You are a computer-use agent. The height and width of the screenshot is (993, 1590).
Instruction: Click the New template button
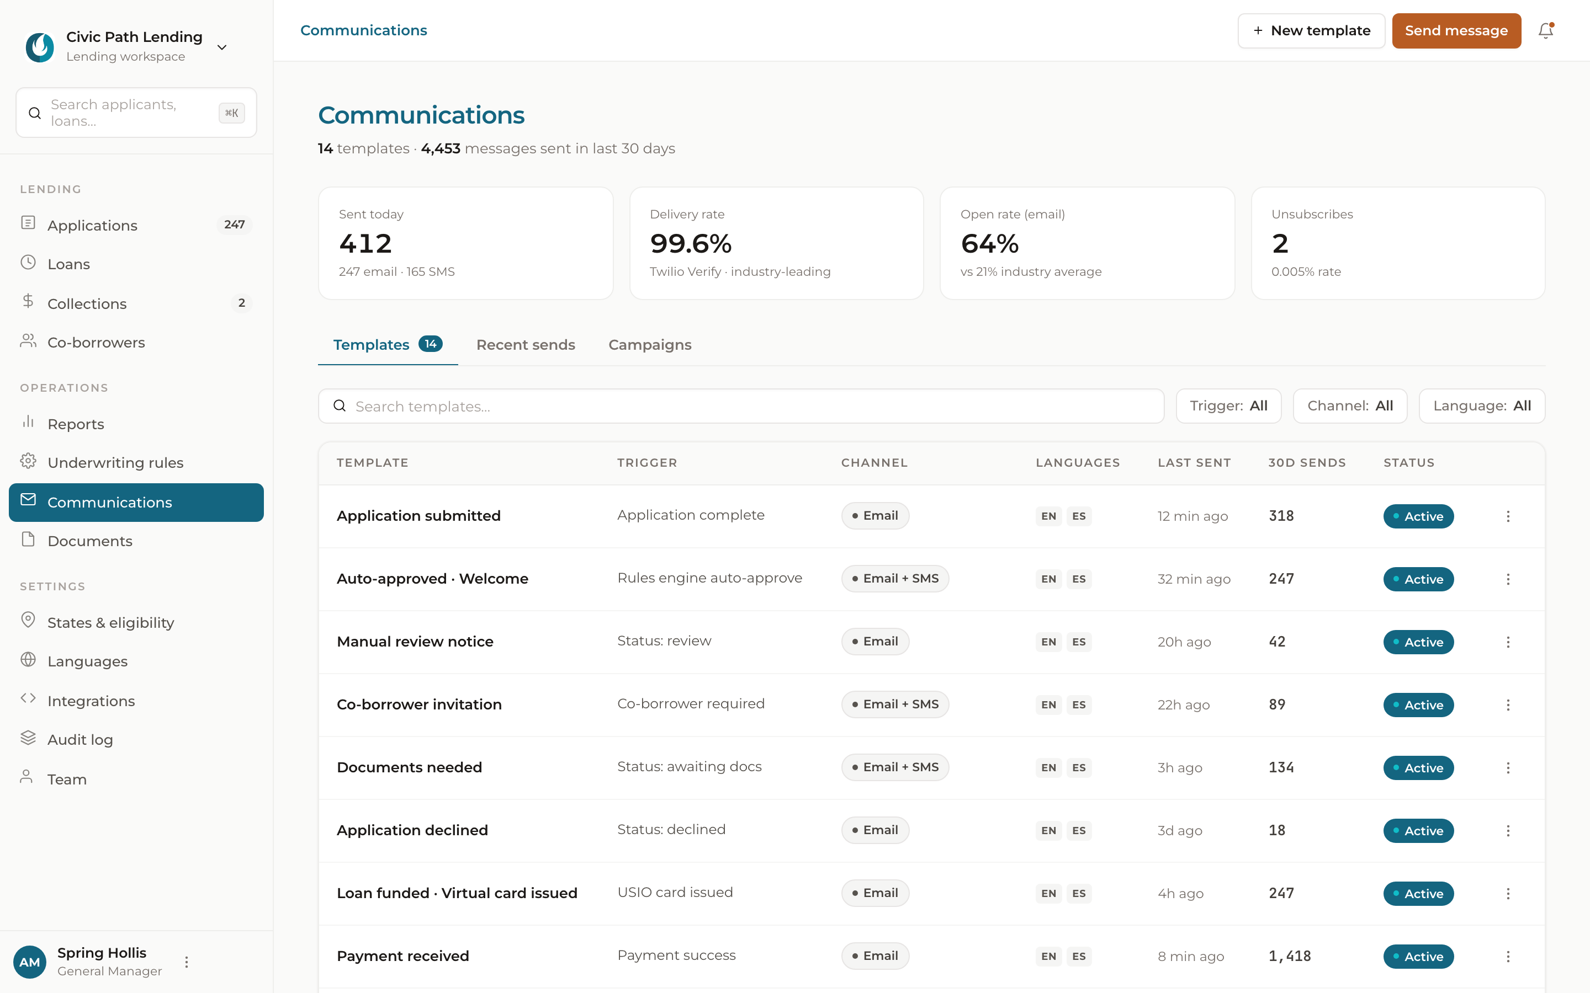pyautogui.click(x=1311, y=31)
